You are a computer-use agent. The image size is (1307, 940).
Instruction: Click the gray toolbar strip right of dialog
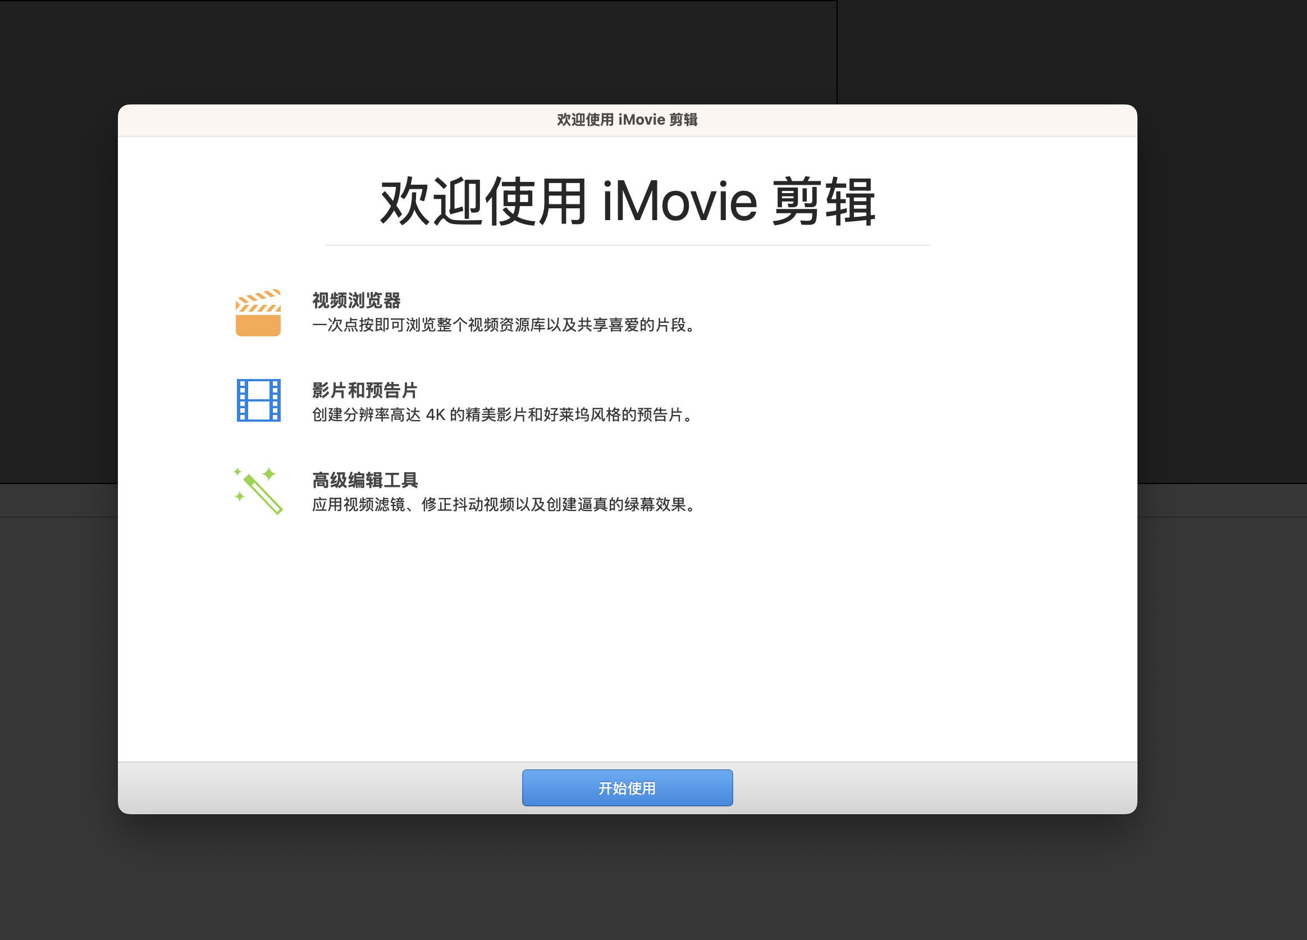point(1222,500)
